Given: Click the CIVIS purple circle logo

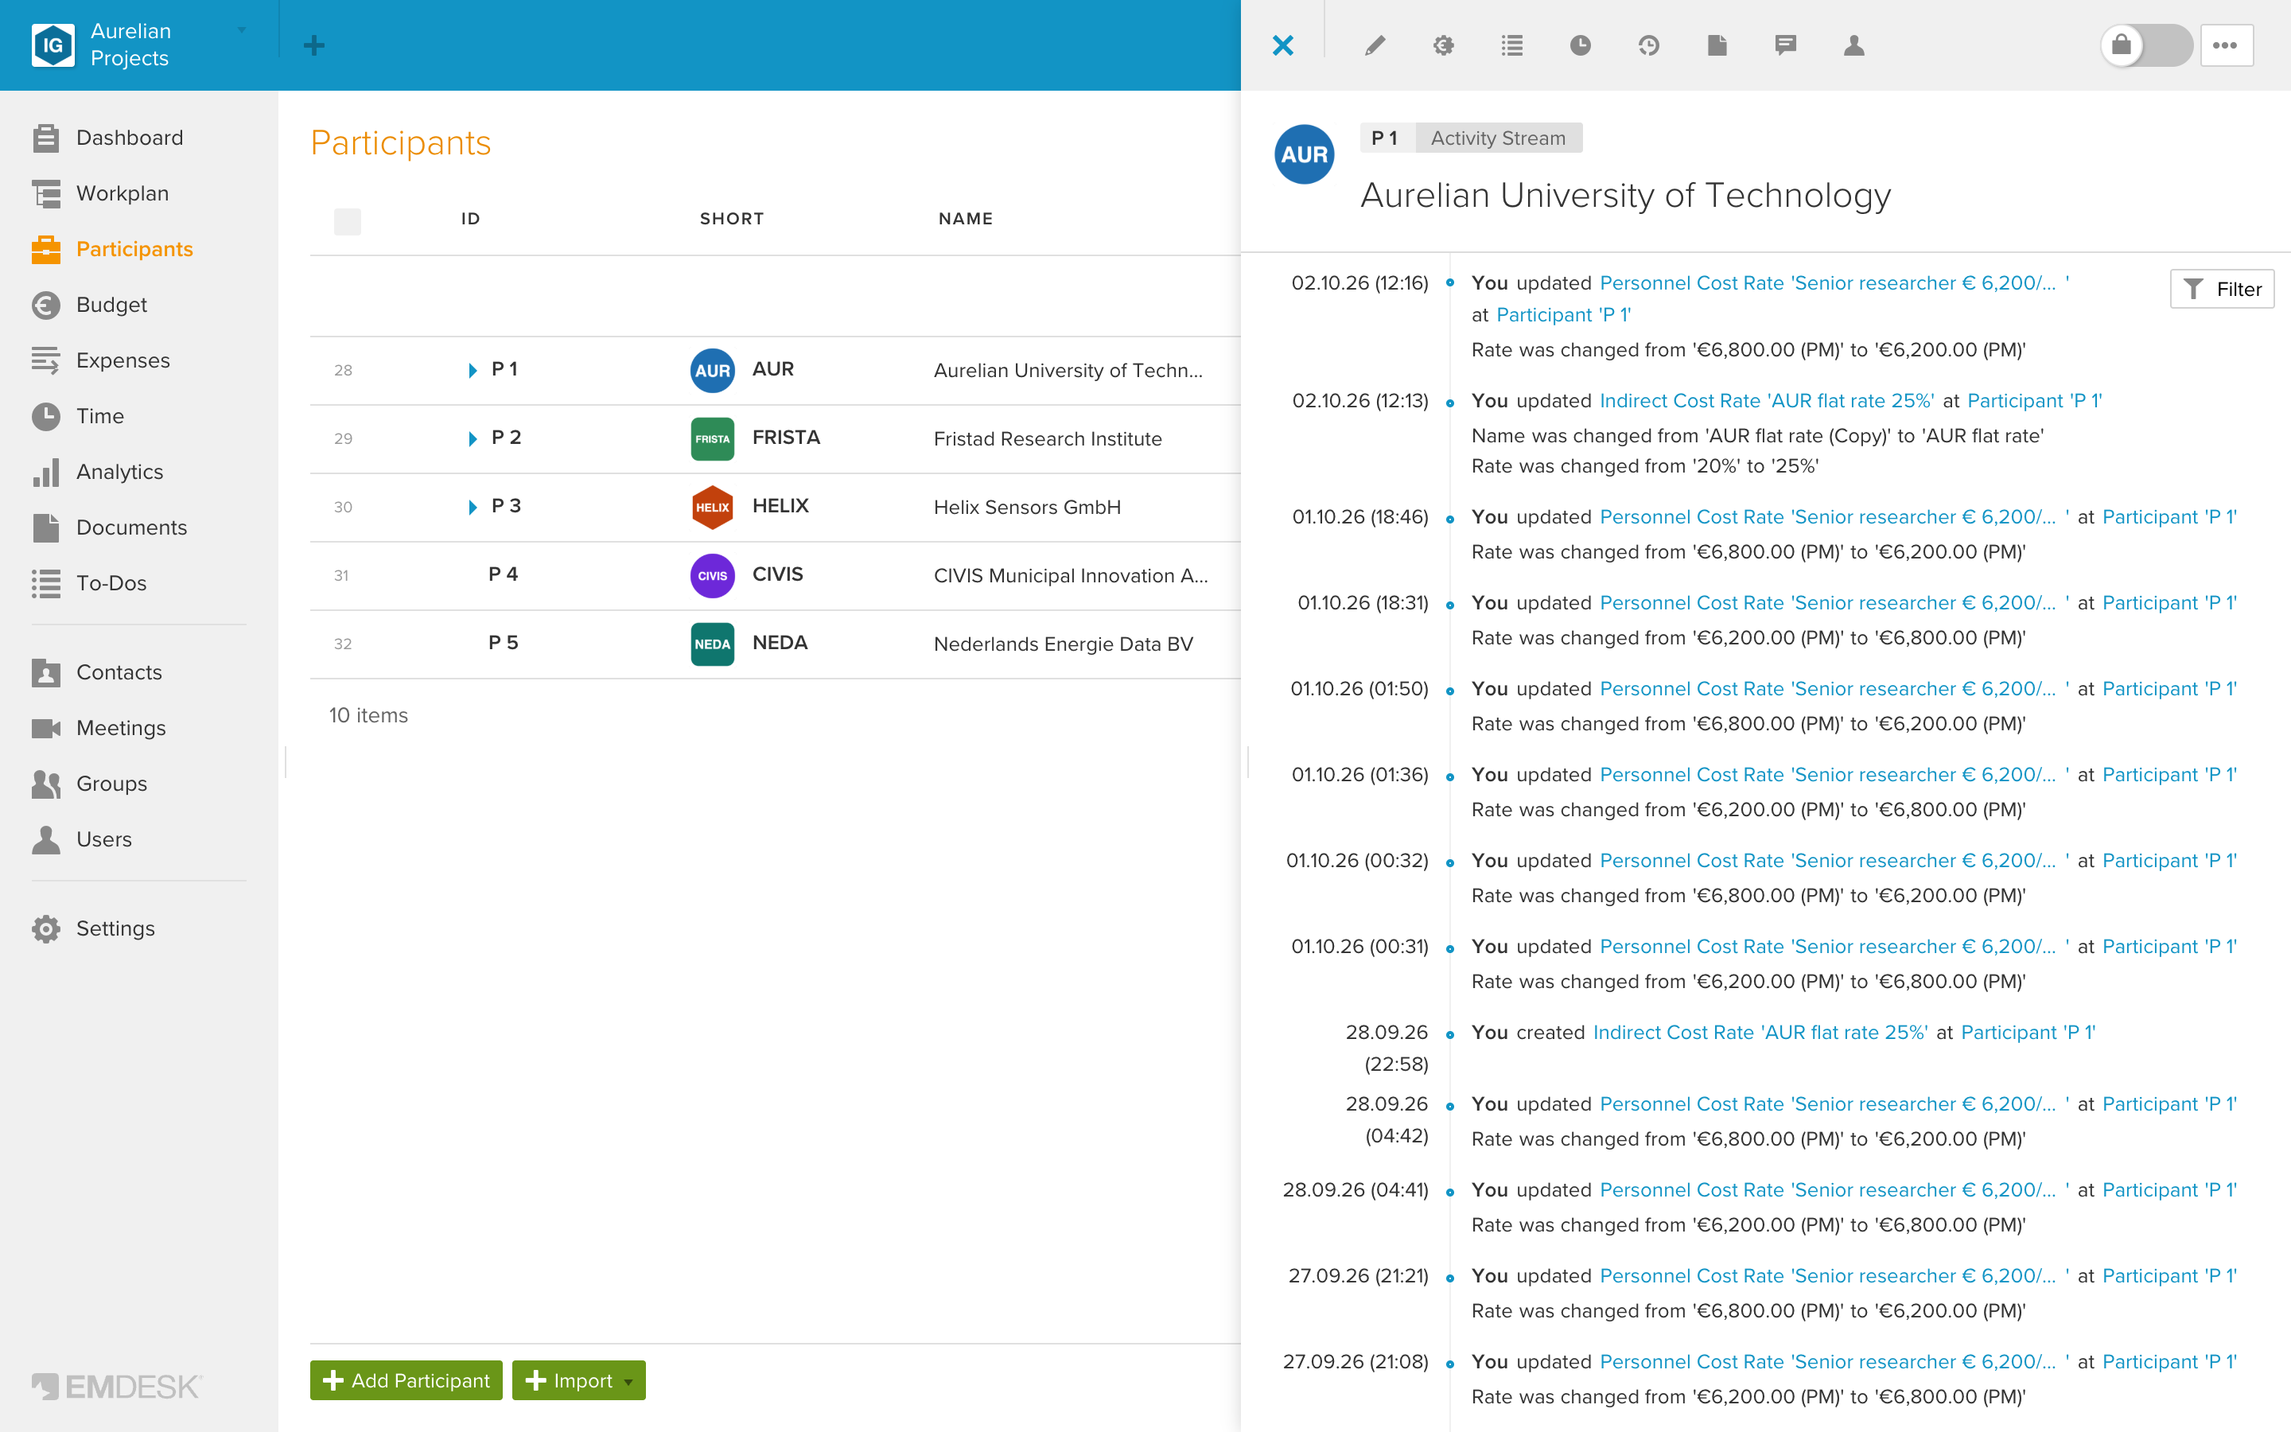Looking at the screenshot, I should (x=712, y=575).
